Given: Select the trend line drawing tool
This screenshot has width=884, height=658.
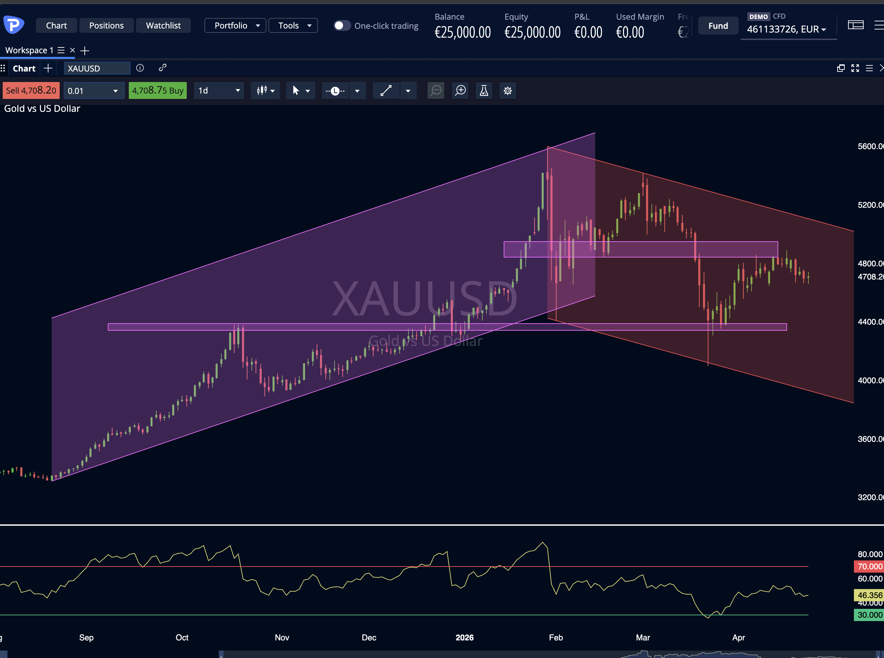Looking at the screenshot, I should click(386, 91).
